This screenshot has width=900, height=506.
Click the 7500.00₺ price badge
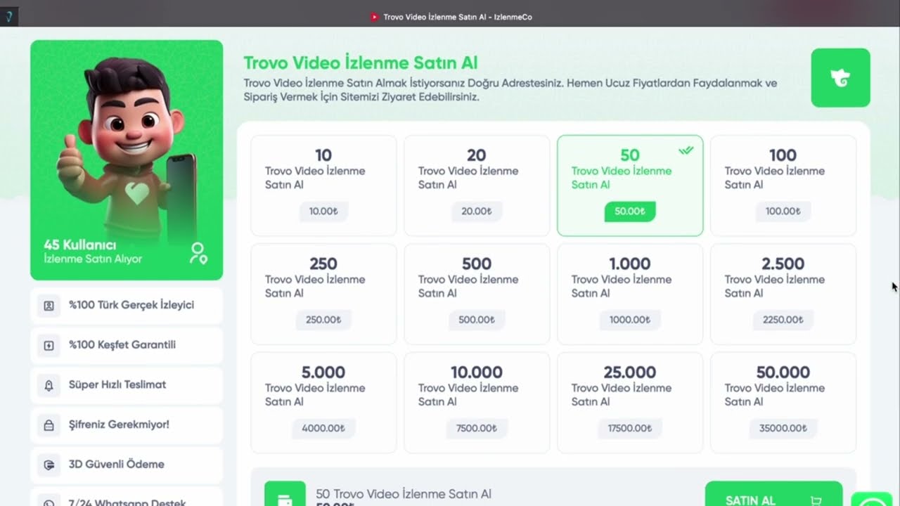point(477,428)
